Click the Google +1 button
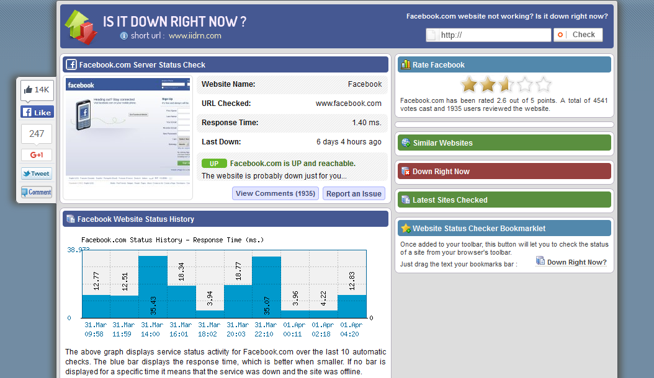This screenshot has width=654, height=378. coord(37,155)
